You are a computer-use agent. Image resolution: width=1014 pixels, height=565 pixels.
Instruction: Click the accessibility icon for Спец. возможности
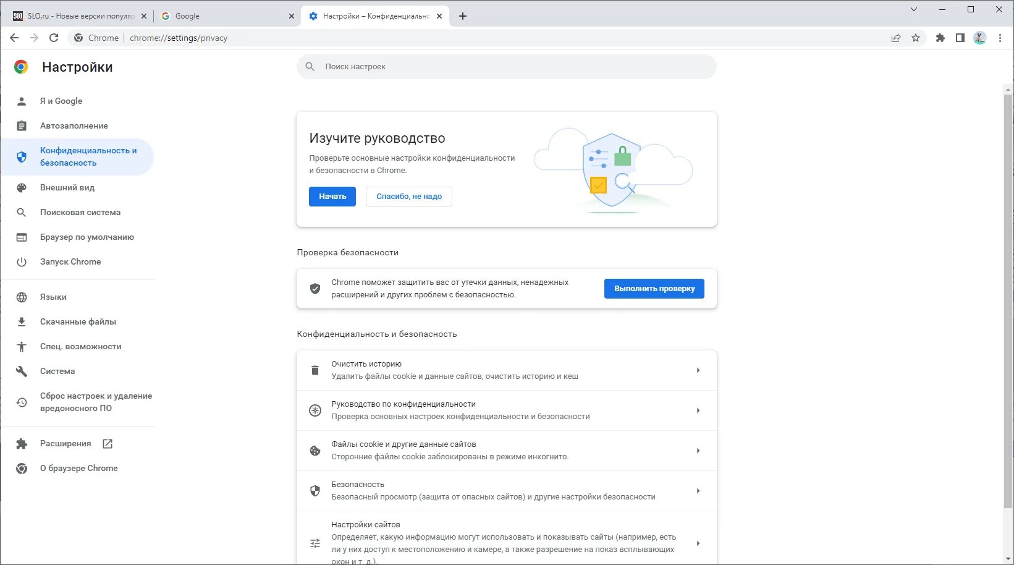[x=22, y=346]
